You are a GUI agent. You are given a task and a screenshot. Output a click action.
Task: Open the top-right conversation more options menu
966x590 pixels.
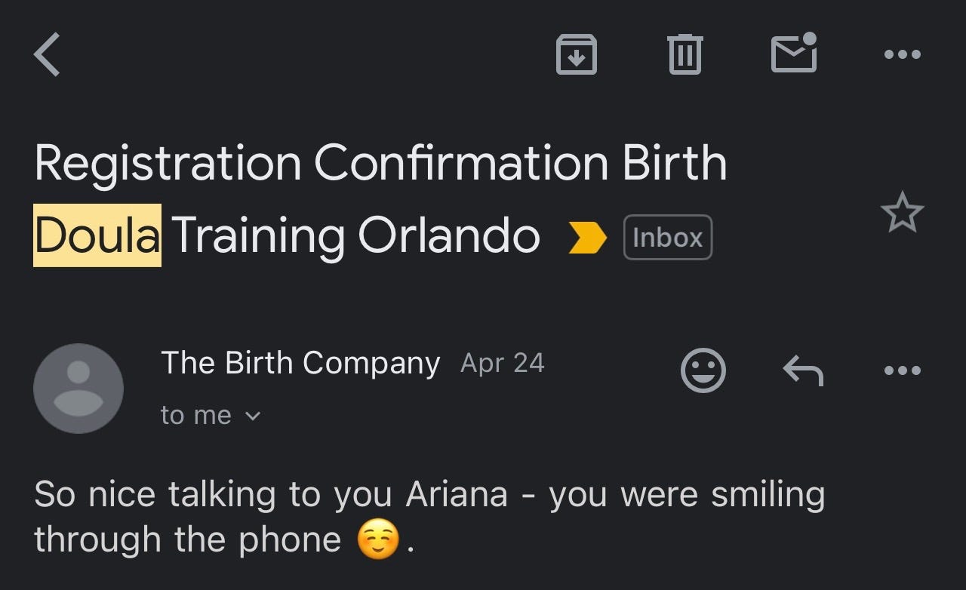pyautogui.click(x=903, y=54)
